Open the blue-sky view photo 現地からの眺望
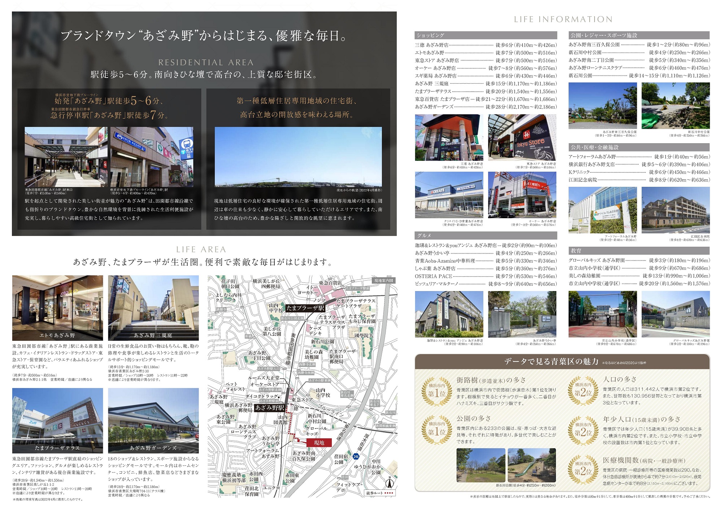Viewport: 722px width, 510px height. click(298, 157)
